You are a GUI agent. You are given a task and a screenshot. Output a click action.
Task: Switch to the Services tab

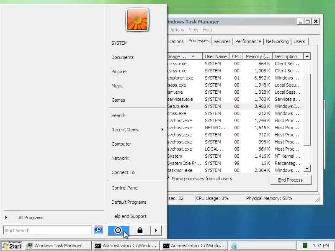click(222, 41)
